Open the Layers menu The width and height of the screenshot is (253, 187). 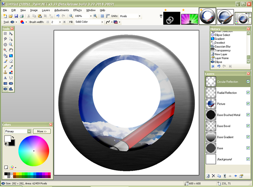[x=46, y=10]
